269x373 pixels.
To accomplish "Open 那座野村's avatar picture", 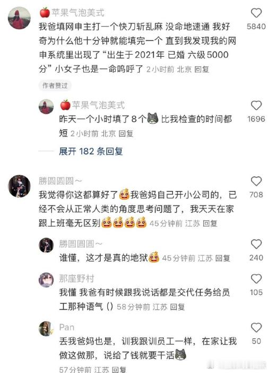I will pyautogui.click(x=46, y=280).
